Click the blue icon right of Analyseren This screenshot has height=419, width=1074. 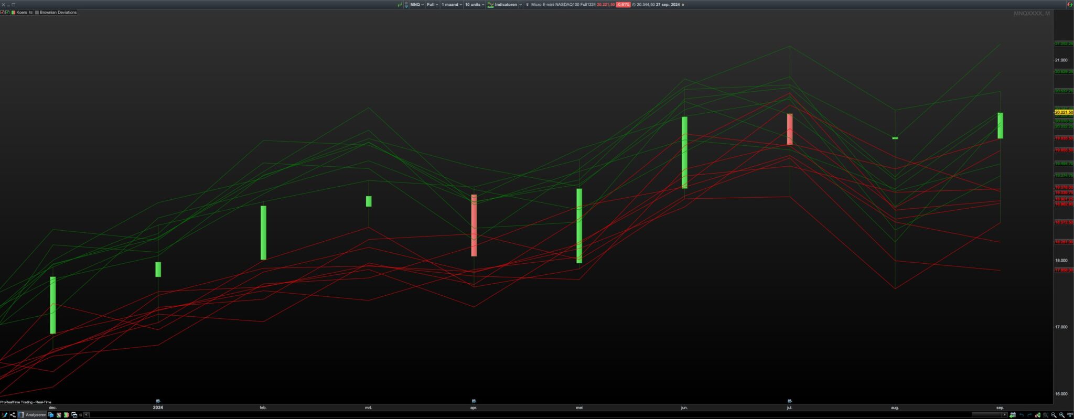[51, 415]
